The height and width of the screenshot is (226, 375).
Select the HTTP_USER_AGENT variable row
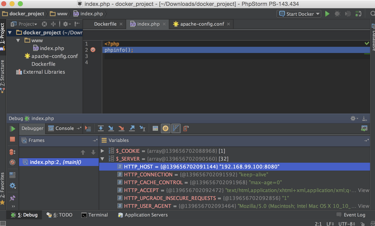click(x=147, y=206)
